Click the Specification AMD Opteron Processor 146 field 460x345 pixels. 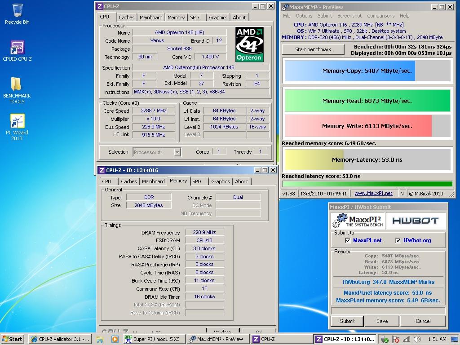tap(201, 67)
